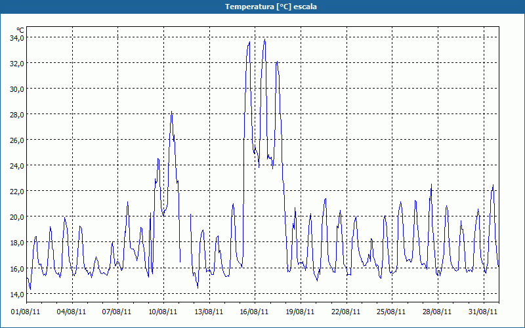The image size is (525, 328).
Task: Click the 31/08/11 date label
Action: pyautogui.click(x=483, y=312)
